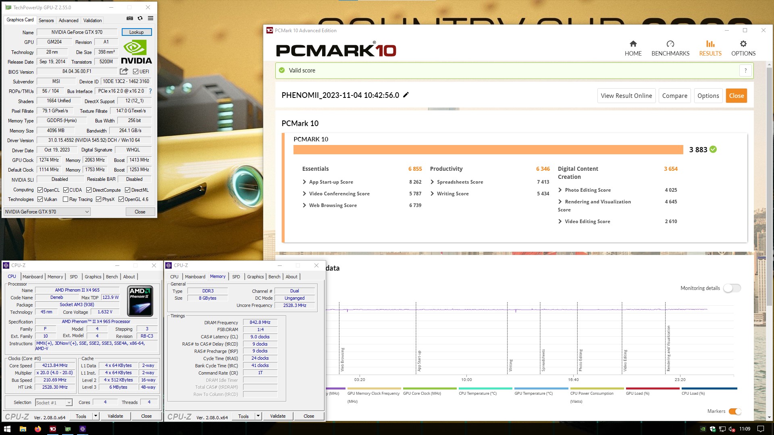Viewport: 774px width, 435px height.
Task: Go to PCMark HOME
Action: point(633,48)
